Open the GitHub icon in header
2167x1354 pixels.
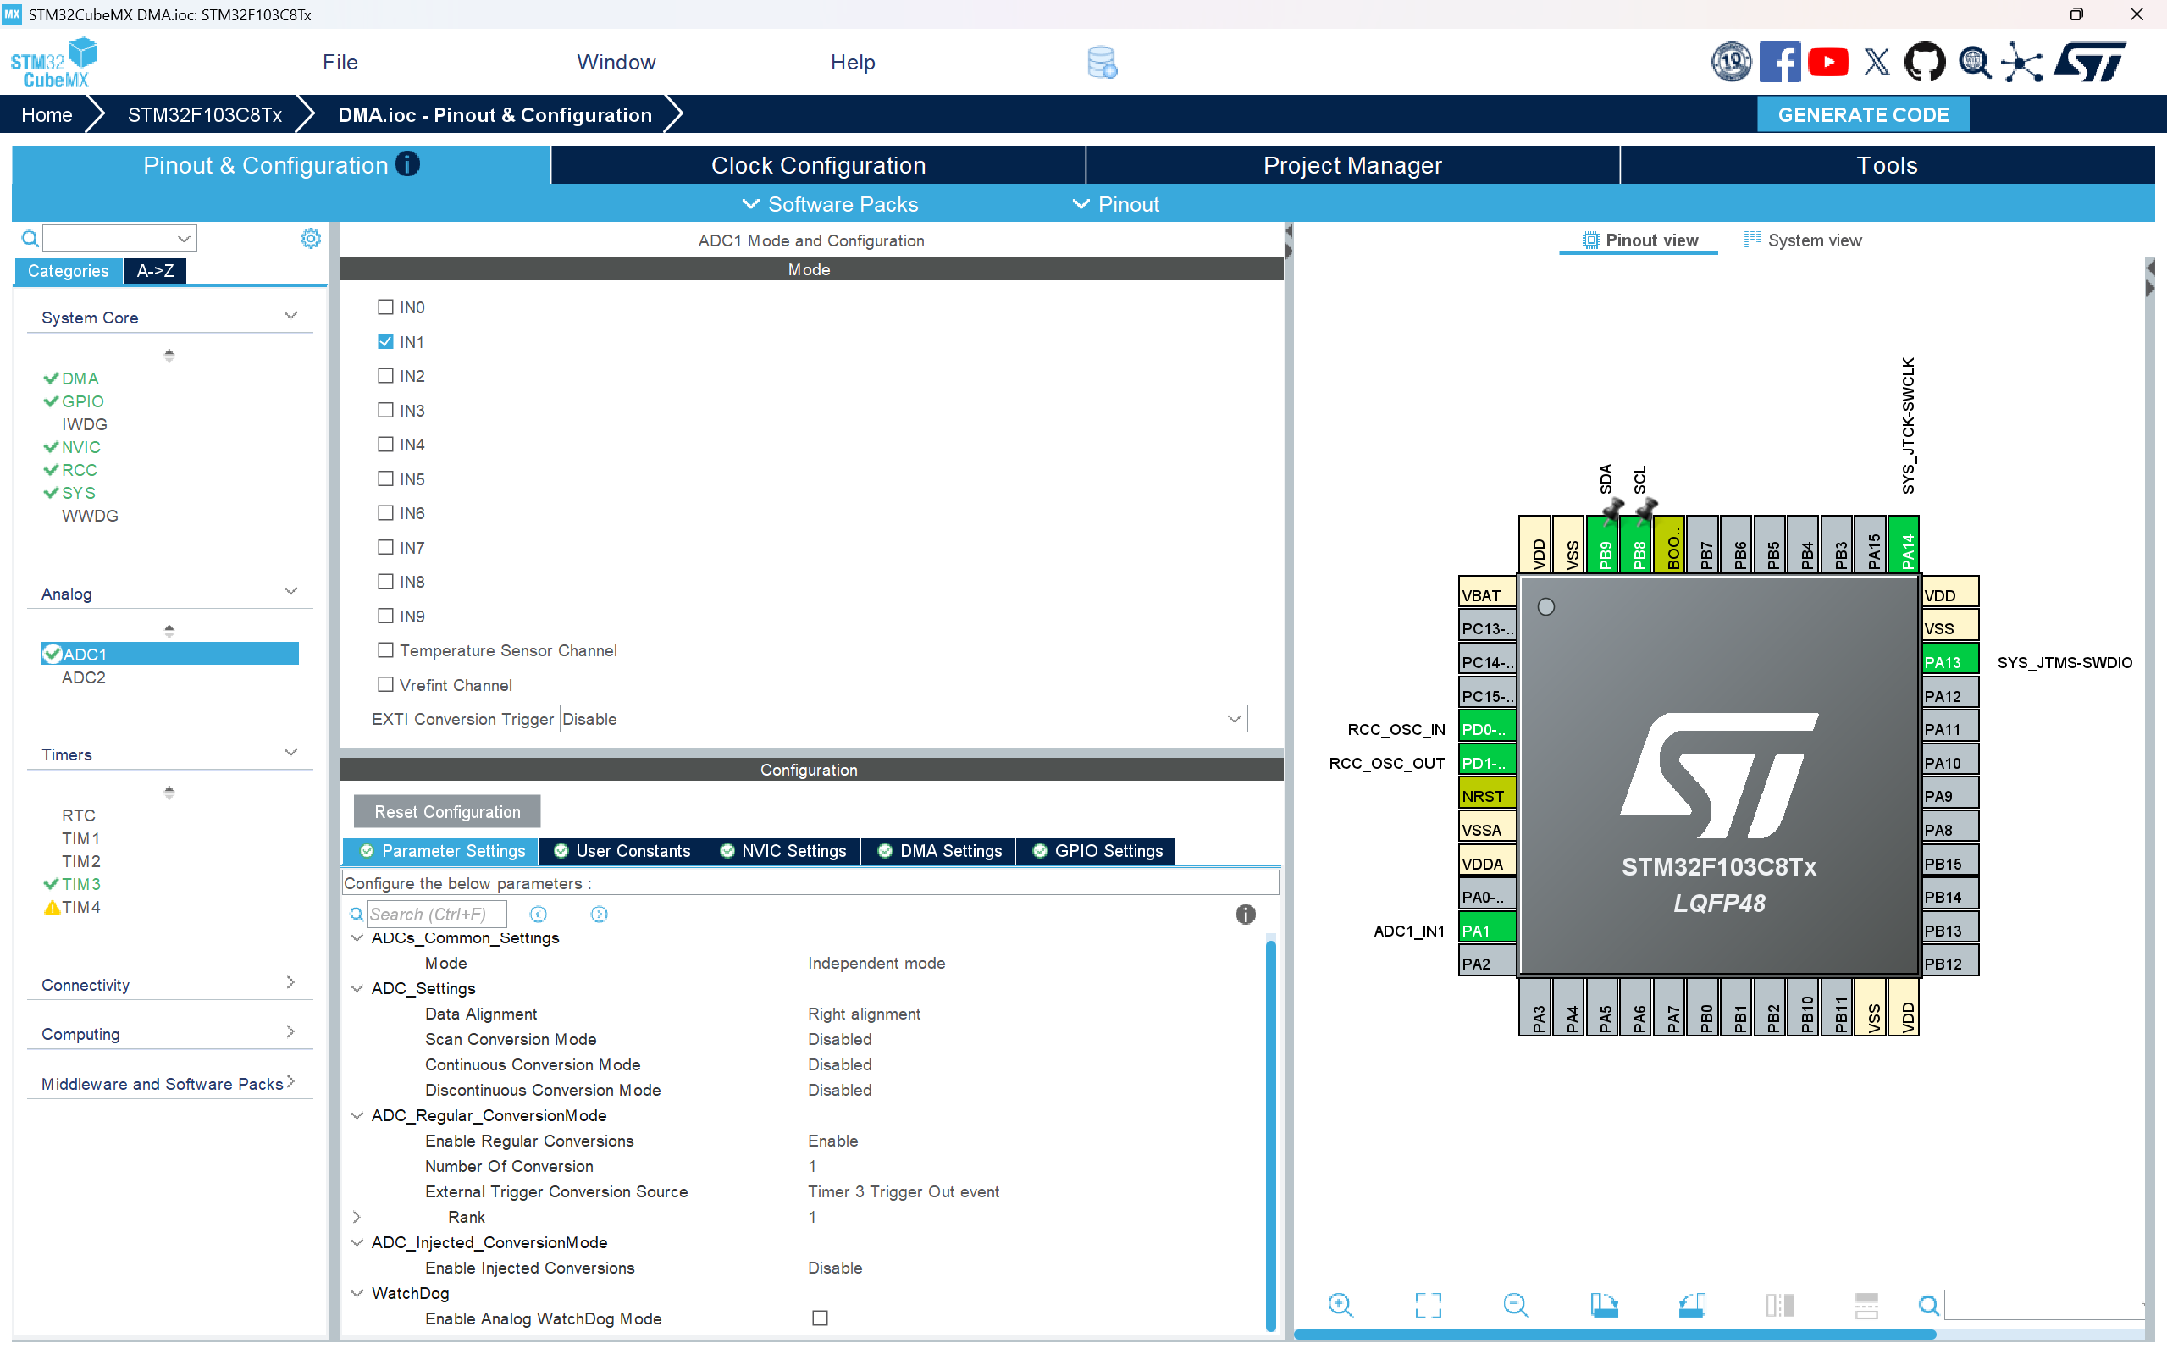pos(1923,63)
